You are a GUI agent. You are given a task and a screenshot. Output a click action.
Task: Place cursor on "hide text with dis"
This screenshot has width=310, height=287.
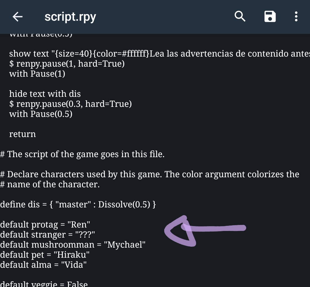point(45,94)
